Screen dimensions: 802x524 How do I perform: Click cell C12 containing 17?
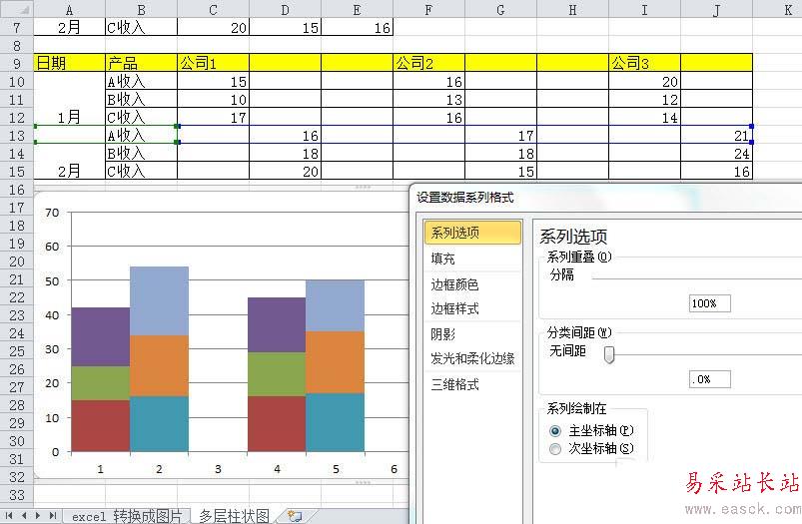point(214,117)
